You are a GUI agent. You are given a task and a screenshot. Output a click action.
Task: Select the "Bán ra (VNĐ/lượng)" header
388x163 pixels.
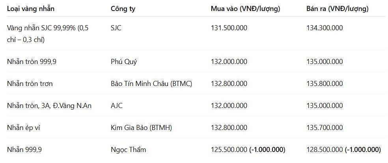point(337,9)
